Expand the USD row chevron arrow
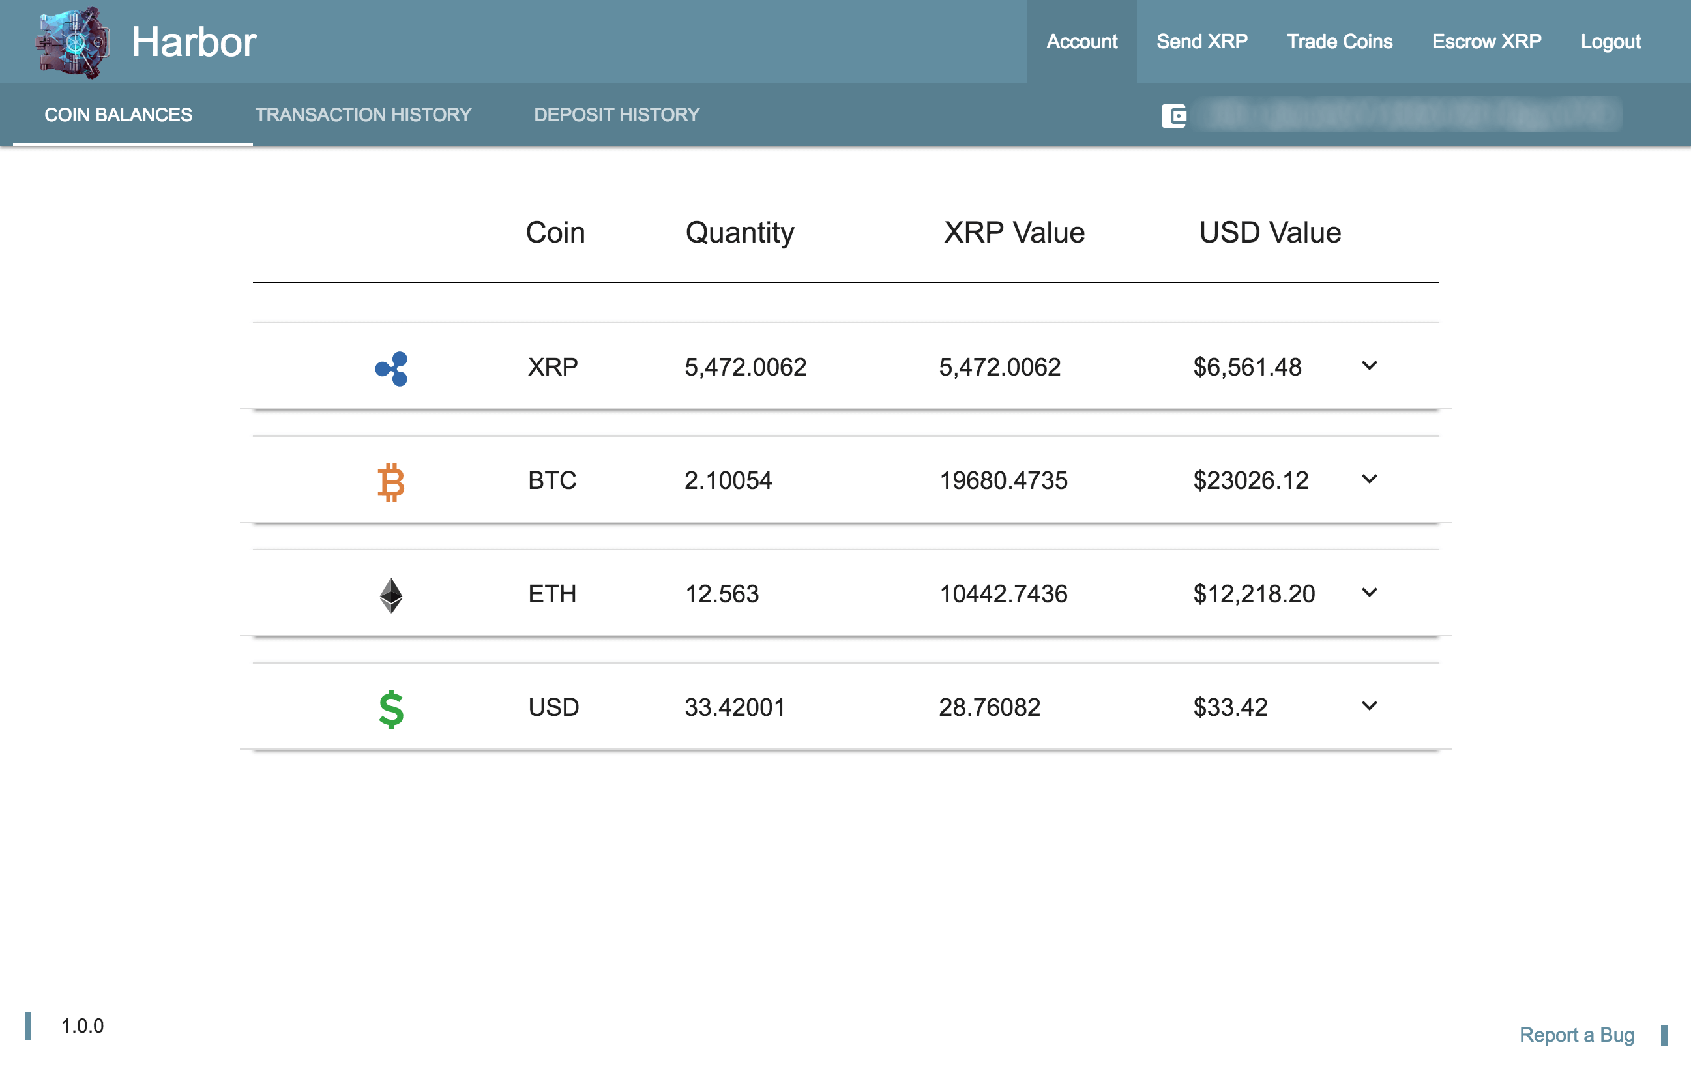This screenshot has height=1077, width=1691. click(x=1369, y=706)
